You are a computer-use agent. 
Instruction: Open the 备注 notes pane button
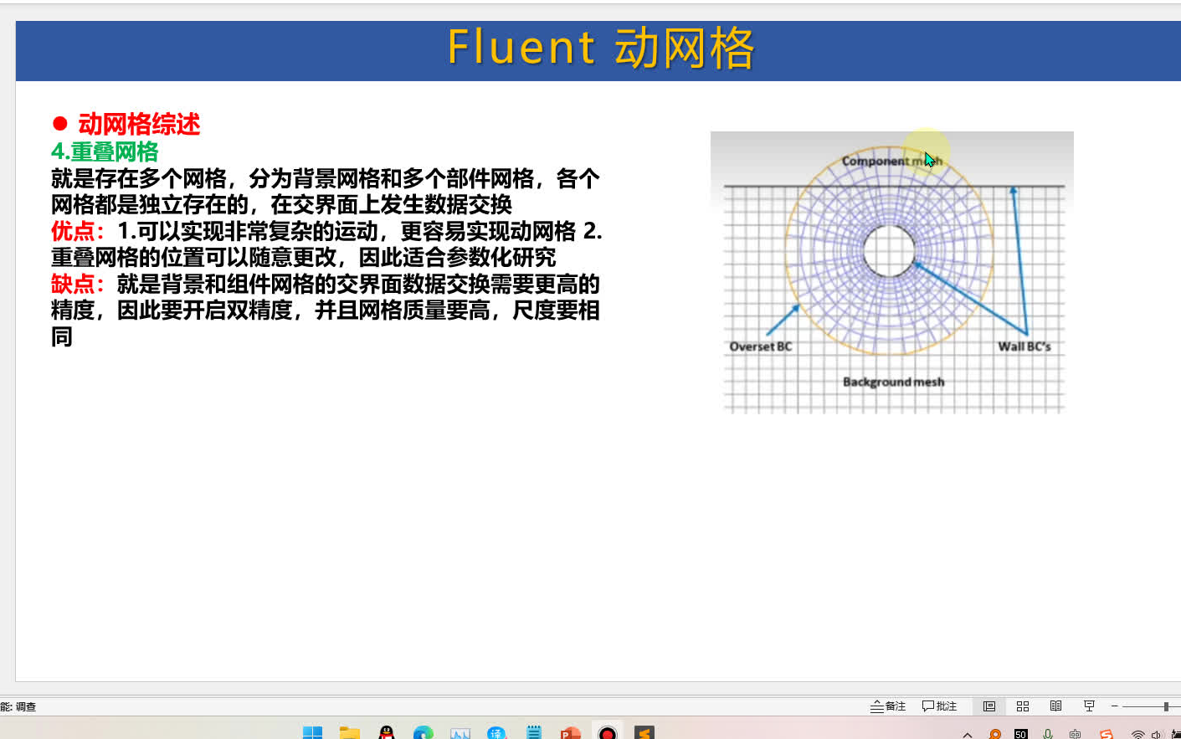pos(888,706)
